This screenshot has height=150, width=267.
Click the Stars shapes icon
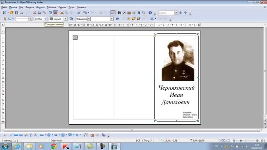77,135
